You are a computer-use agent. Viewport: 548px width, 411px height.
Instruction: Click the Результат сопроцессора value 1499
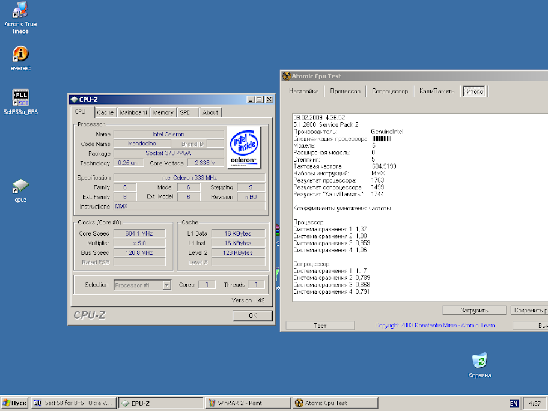[377, 187]
